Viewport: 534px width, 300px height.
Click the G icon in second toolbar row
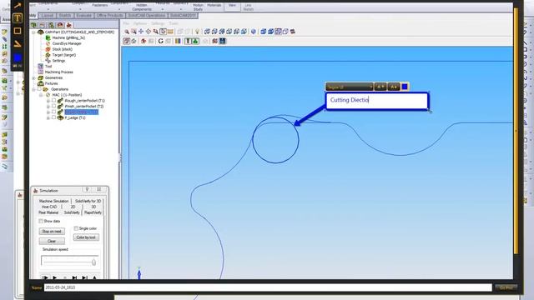160,41
